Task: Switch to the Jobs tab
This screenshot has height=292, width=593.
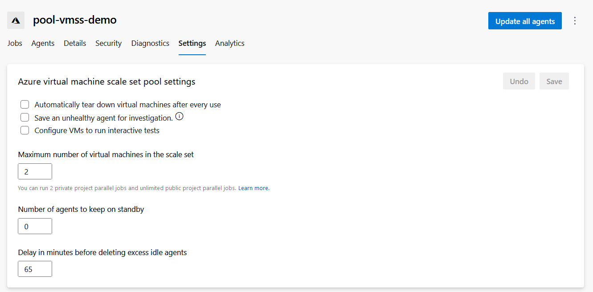Action: point(15,43)
